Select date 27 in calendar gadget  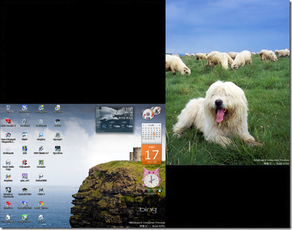143,139
